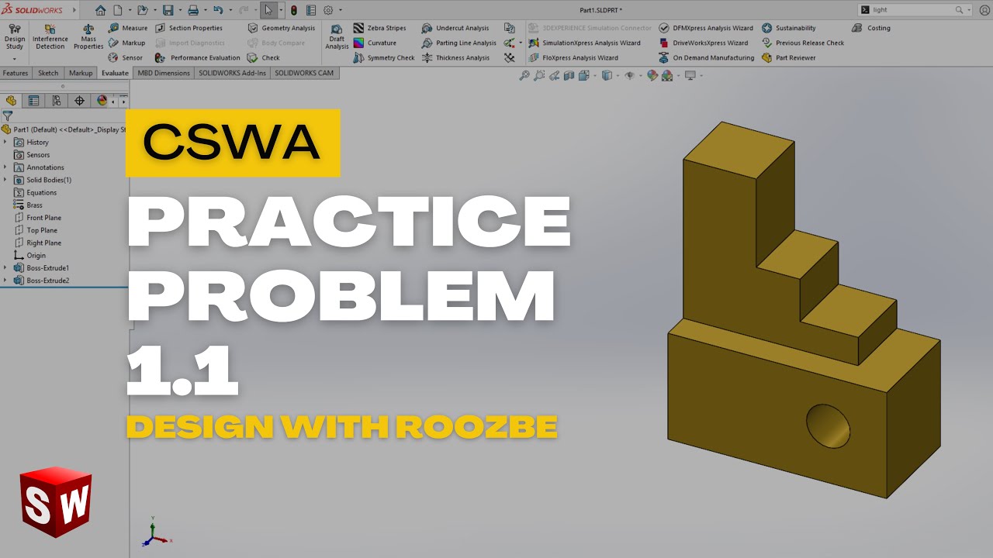Open Part Reviewer
The height and width of the screenshot is (558, 993).
coord(789,57)
